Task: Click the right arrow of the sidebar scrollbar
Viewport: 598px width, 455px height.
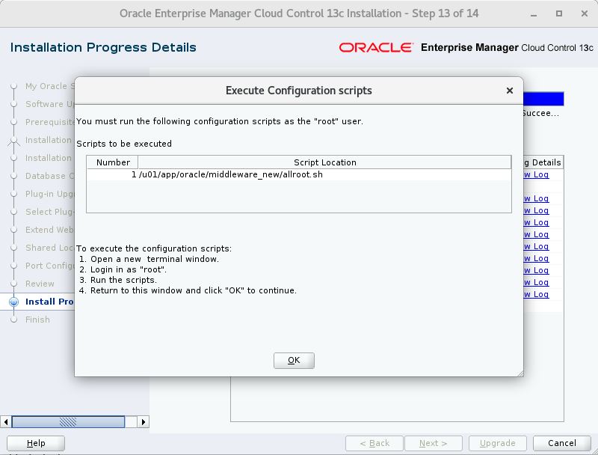Action: (x=144, y=422)
